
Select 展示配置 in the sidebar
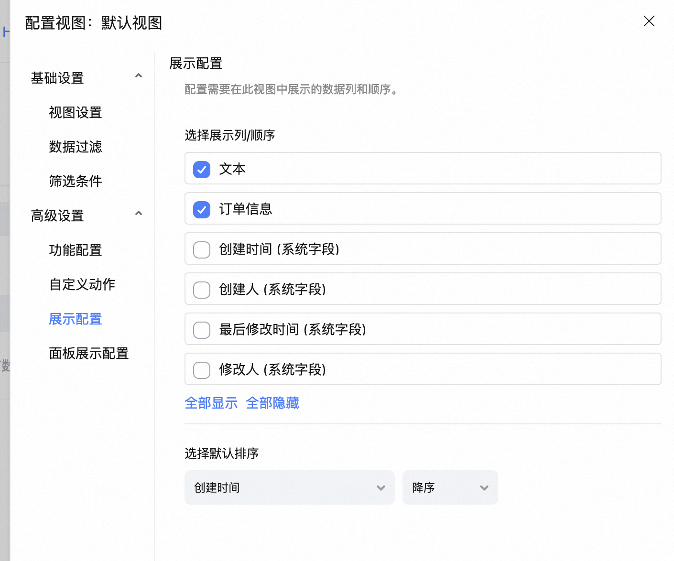tap(76, 319)
